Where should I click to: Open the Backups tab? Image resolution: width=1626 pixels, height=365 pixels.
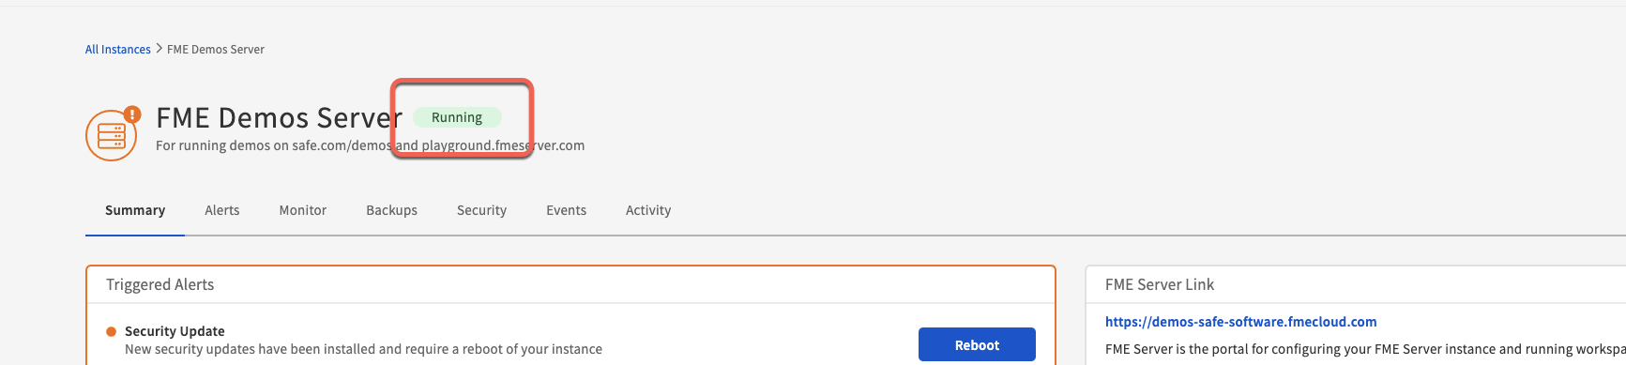point(392,210)
